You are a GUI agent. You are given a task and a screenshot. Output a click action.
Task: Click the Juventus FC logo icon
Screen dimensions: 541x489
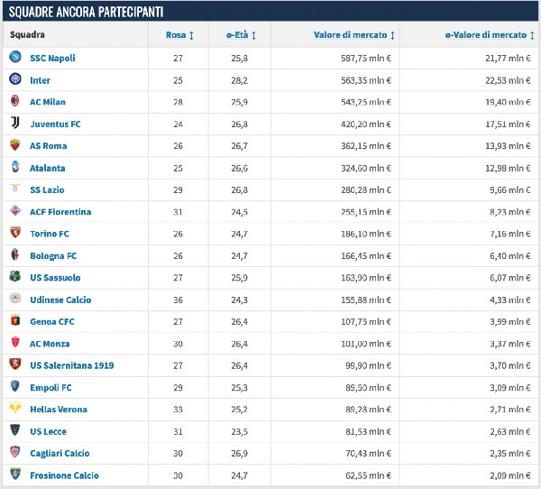coord(14,123)
